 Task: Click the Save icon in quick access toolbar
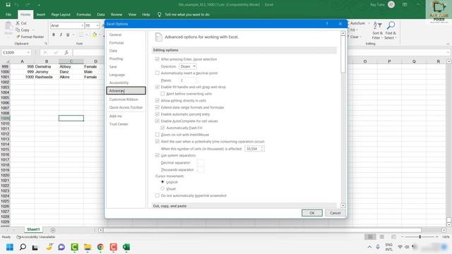pyautogui.click(x=8, y=5)
